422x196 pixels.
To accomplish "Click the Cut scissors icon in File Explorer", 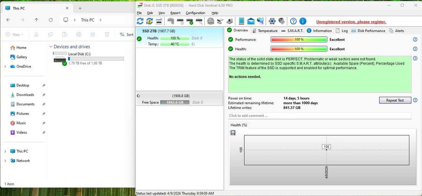I will coord(36,35).
